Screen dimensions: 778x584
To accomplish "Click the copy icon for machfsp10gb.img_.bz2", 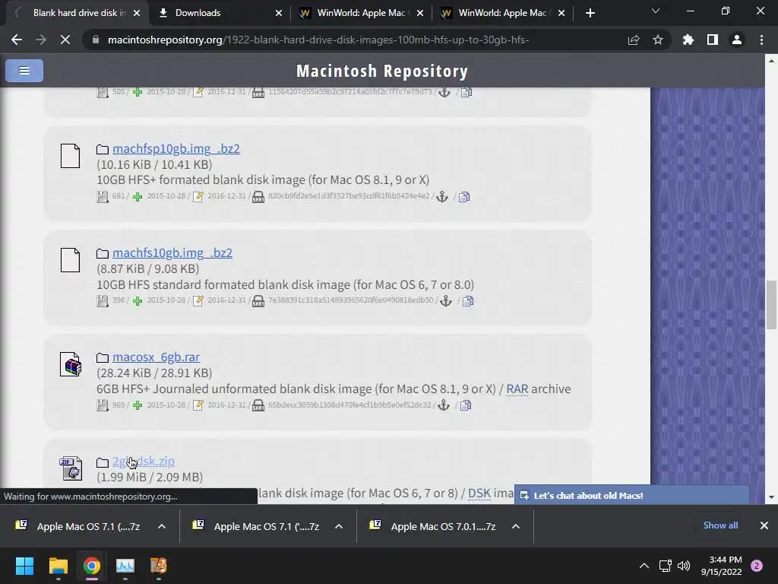I will 464,197.
